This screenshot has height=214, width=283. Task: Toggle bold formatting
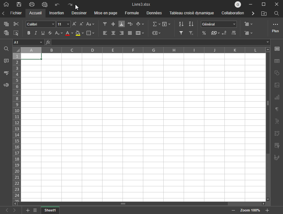(29, 33)
